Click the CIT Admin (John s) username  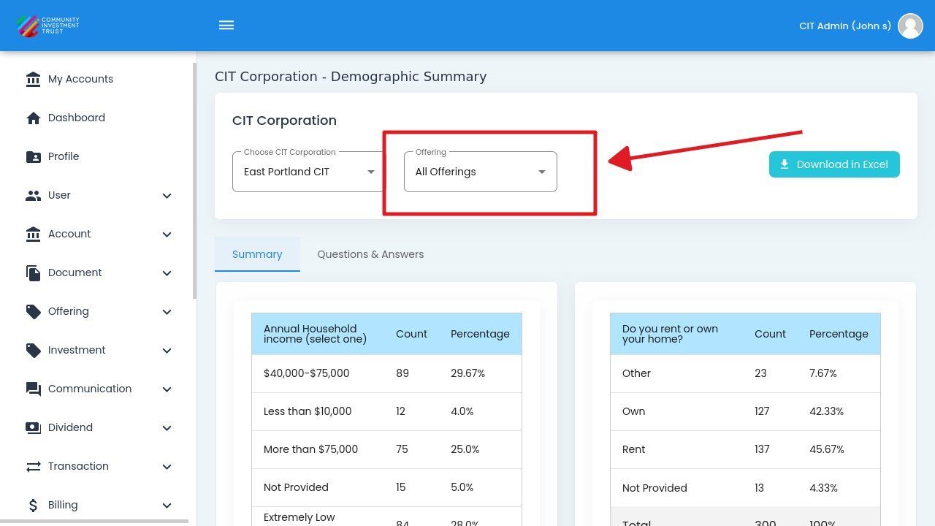pos(844,26)
